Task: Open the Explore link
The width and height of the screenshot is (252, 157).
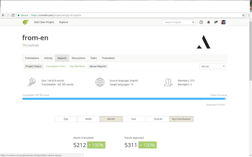Action: [64, 22]
